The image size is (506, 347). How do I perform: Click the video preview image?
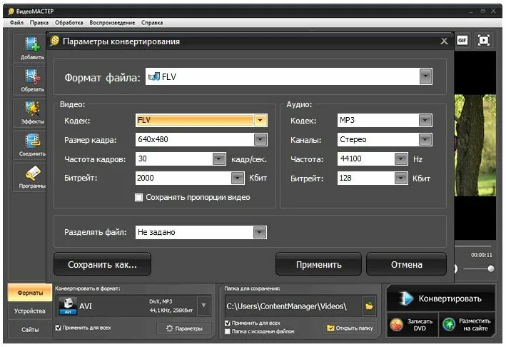point(475,145)
